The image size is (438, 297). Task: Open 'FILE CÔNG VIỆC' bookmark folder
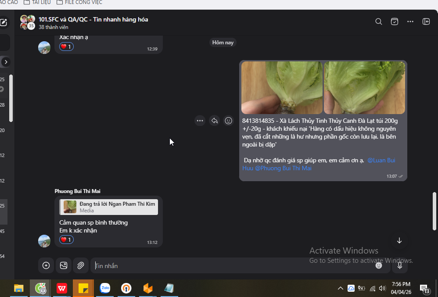click(79, 3)
